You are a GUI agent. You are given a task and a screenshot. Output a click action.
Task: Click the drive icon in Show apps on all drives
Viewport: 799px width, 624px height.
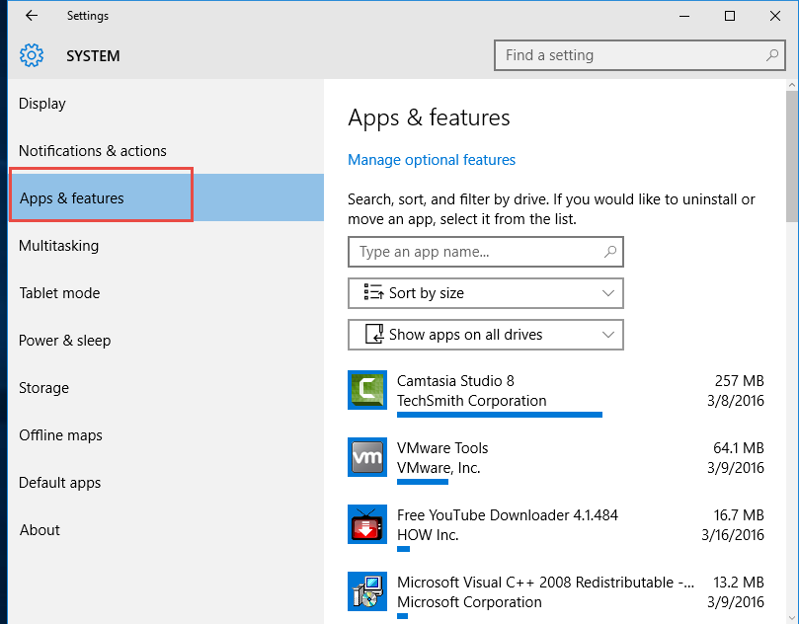coord(374,335)
